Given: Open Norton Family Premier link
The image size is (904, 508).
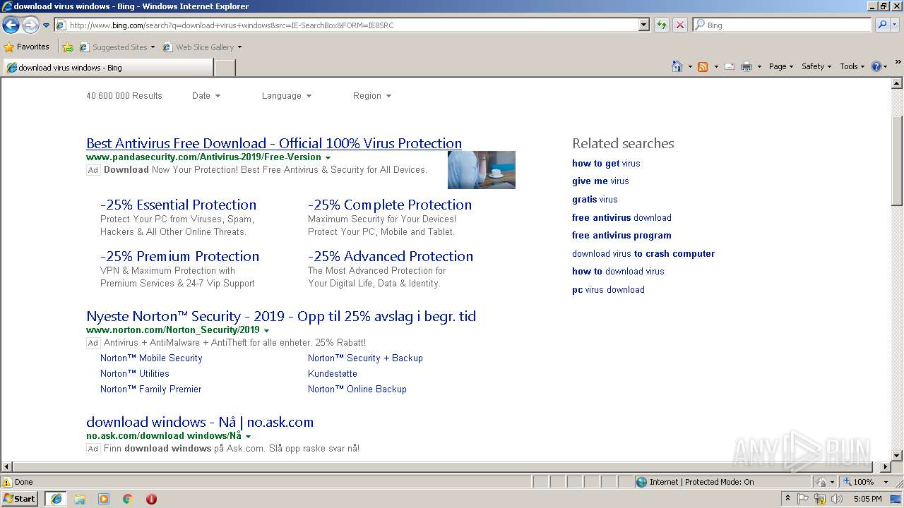Looking at the screenshot, I should tap(151, 389).
